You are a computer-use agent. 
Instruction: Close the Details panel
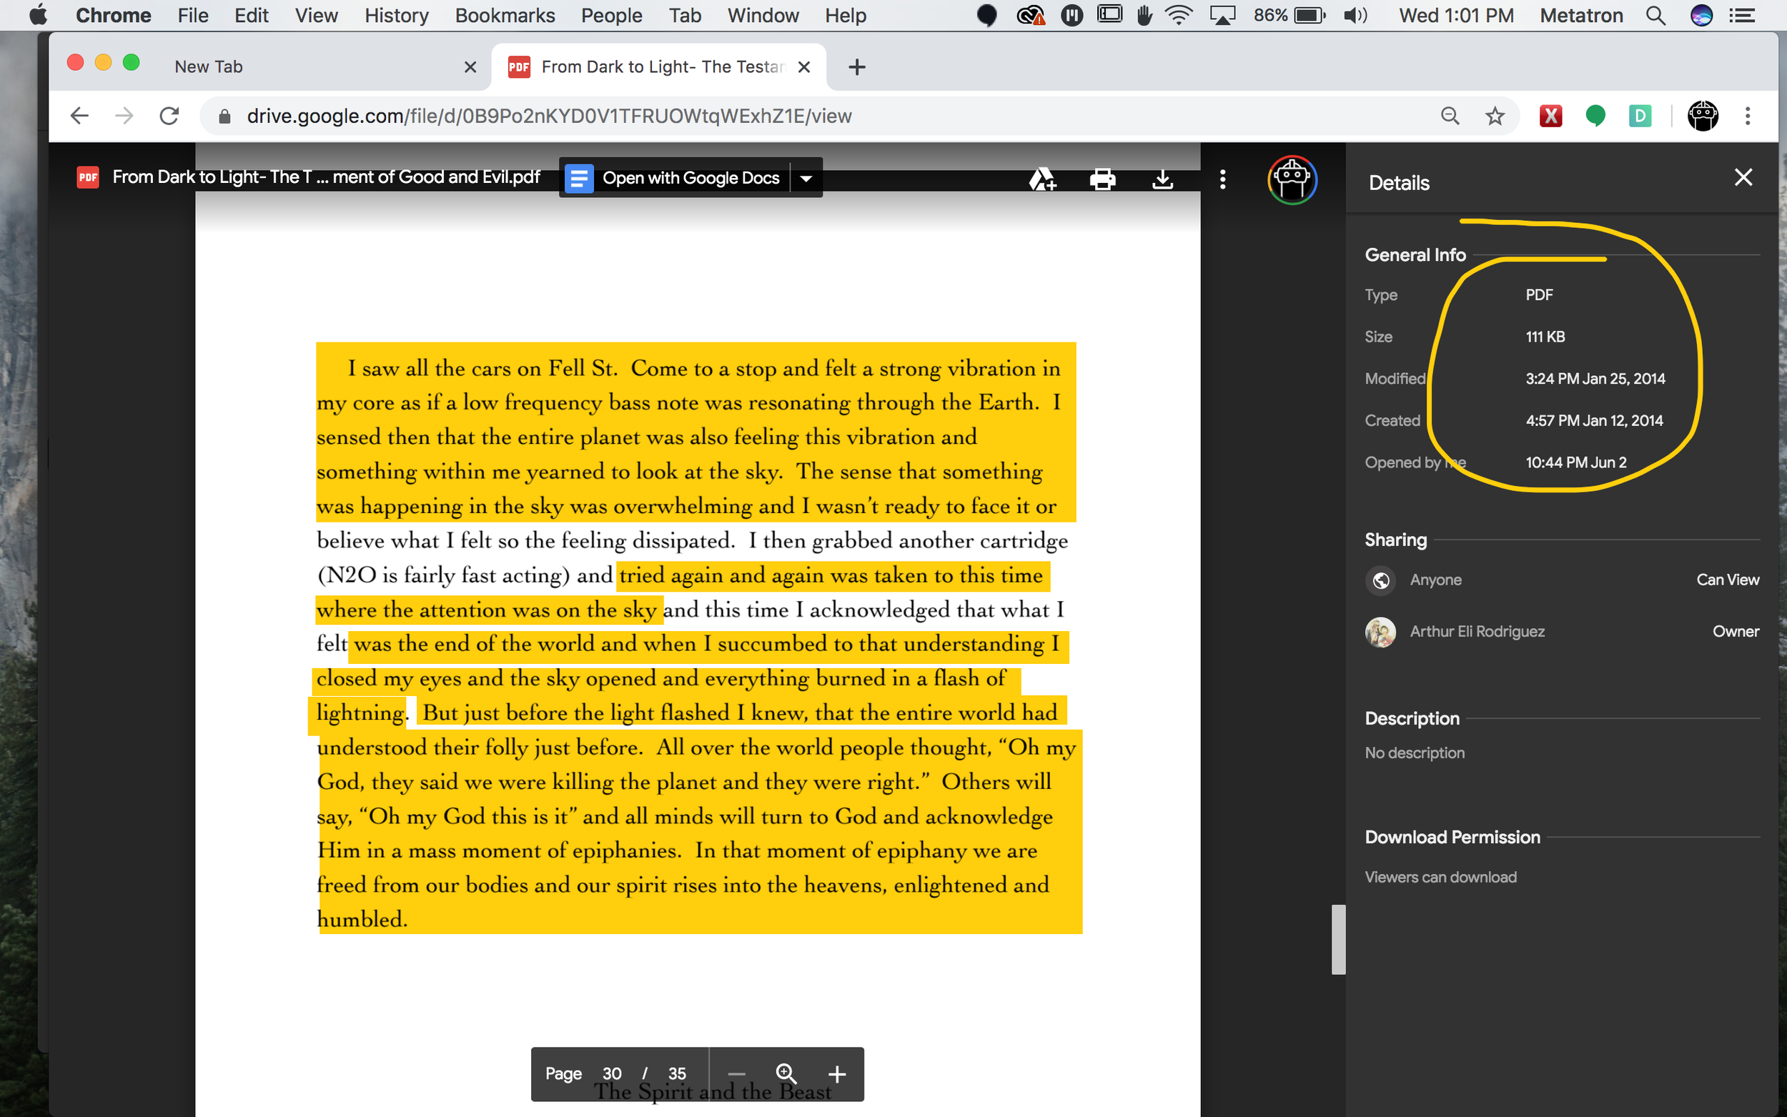pyautogui.click(x=1743, y=177)
